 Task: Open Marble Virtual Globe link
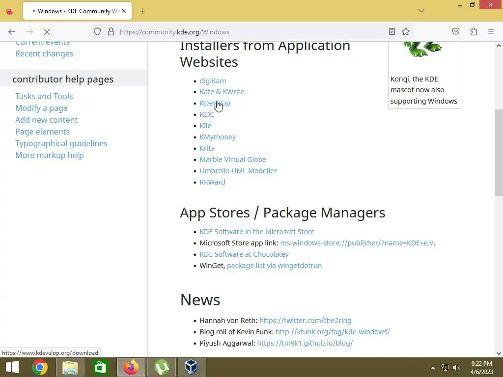233,160
